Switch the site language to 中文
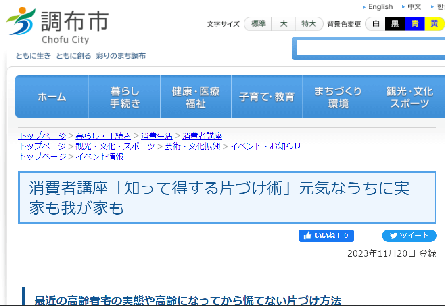The width and height of the screenshot is (445, 306). point(414,7)
